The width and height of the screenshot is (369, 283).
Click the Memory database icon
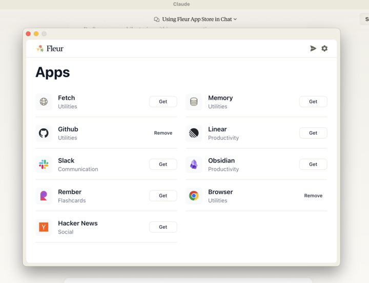click(194, 102)
